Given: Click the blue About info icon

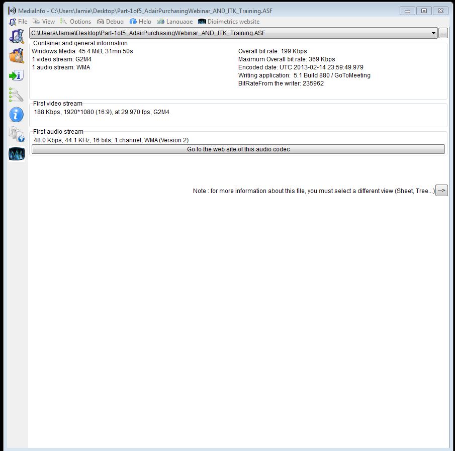Looking at the screenshot, I should pos(17,114).
